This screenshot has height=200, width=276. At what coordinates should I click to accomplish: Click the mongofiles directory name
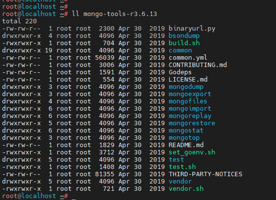(x=188, y=101)
